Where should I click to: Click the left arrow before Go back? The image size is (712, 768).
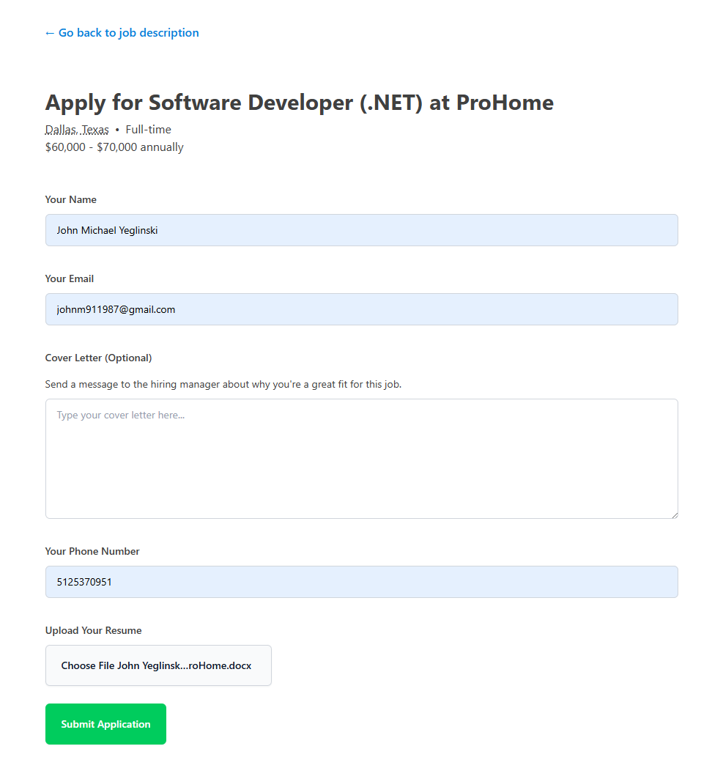tap(50, 33)
